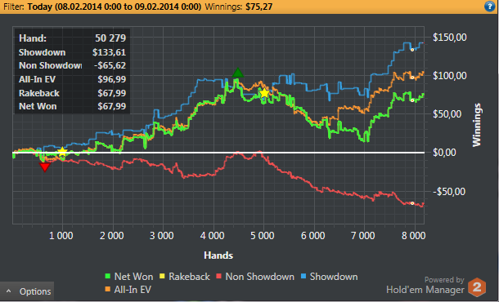Screen dimensions: 499x302
Task: Click the $150,00 axis label
Action: (x=450, y=38)
